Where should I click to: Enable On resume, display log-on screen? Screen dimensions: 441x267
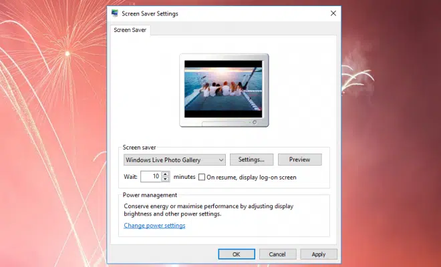(202, 177)
